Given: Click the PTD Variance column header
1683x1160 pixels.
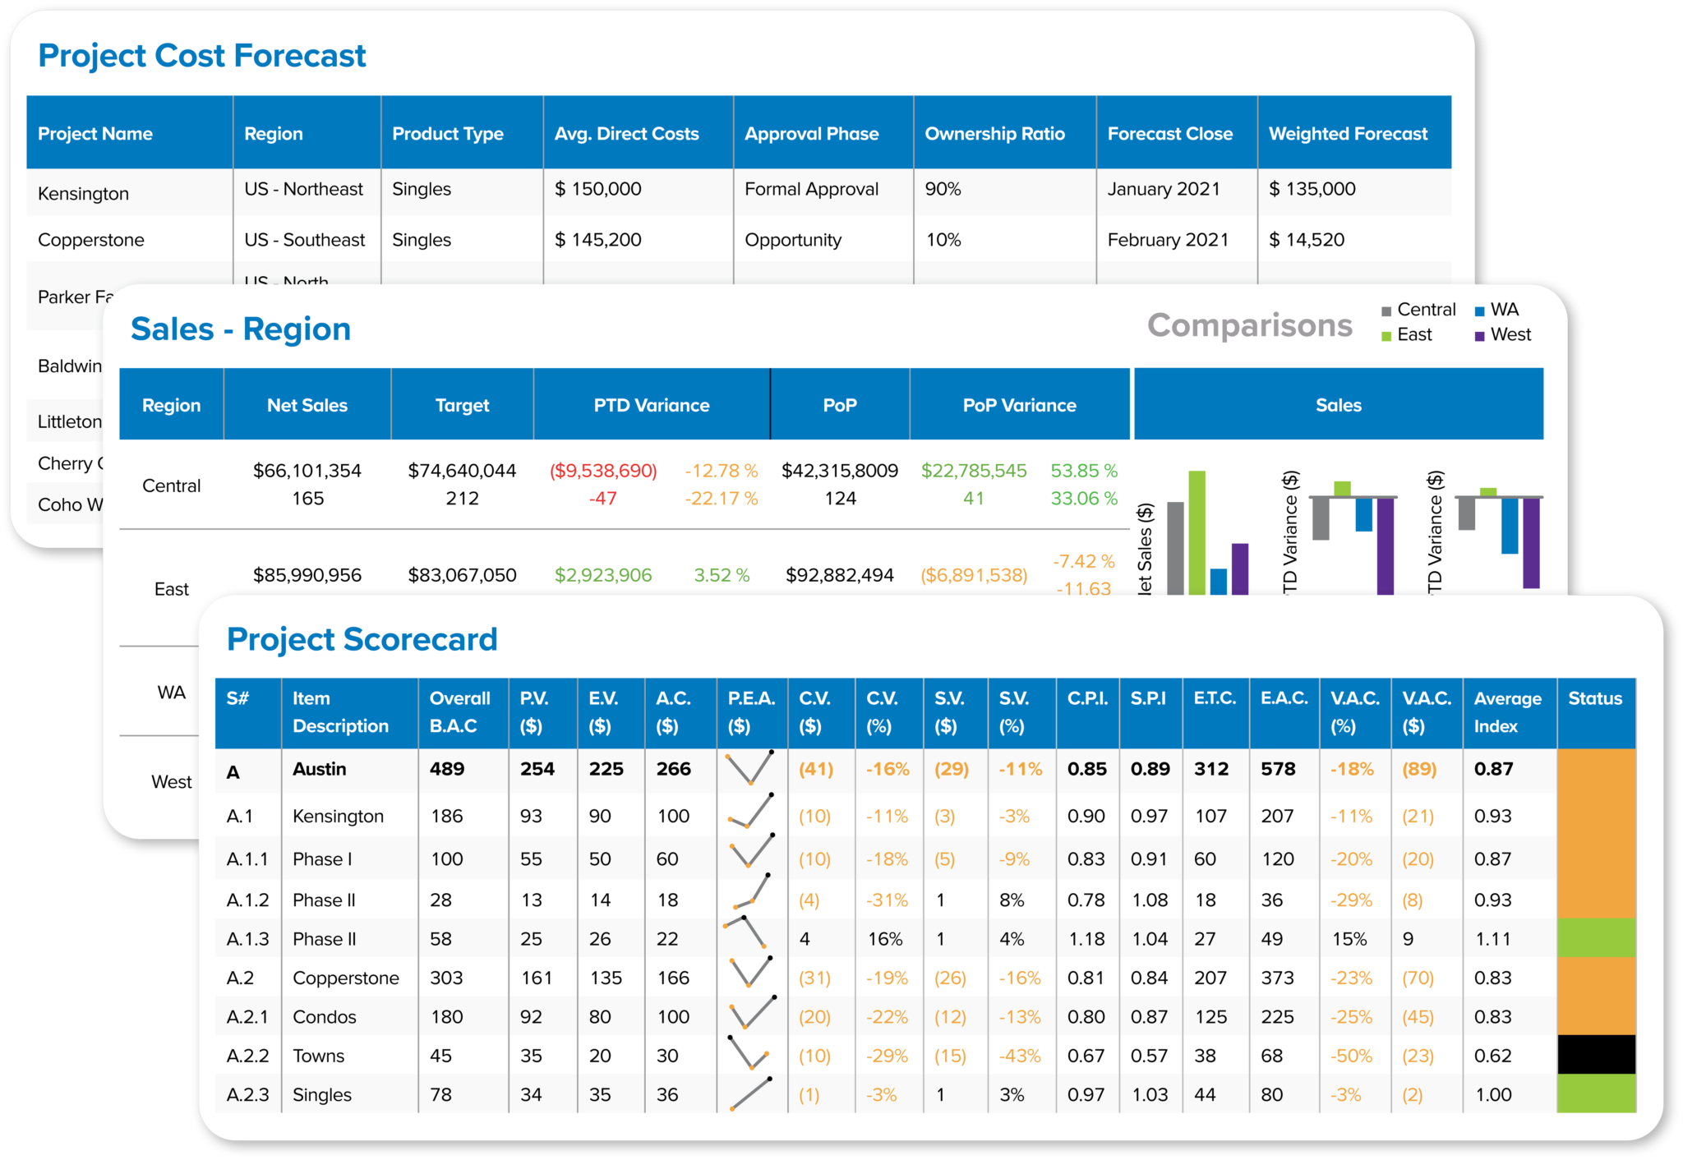Looking at the screenshot, I should 651,405.
